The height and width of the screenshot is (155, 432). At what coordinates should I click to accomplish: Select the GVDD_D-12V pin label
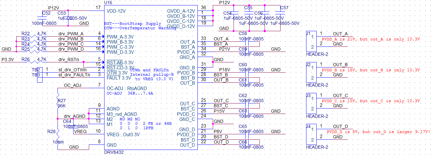[181, 26]
